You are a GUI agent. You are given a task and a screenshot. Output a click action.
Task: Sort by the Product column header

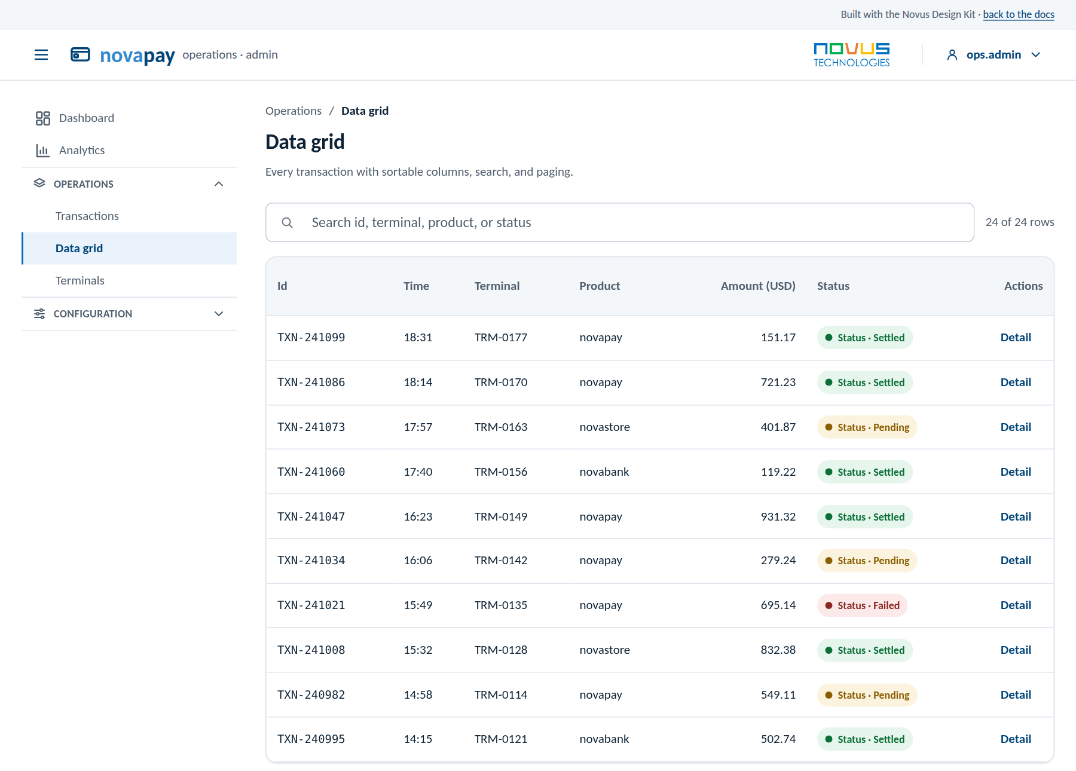click(x=600, y=286)
